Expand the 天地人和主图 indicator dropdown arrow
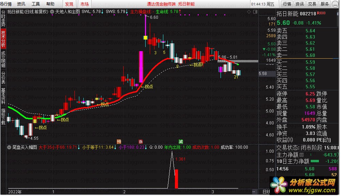Viewport: 341px width, 196px height. (x=52, y=12)
